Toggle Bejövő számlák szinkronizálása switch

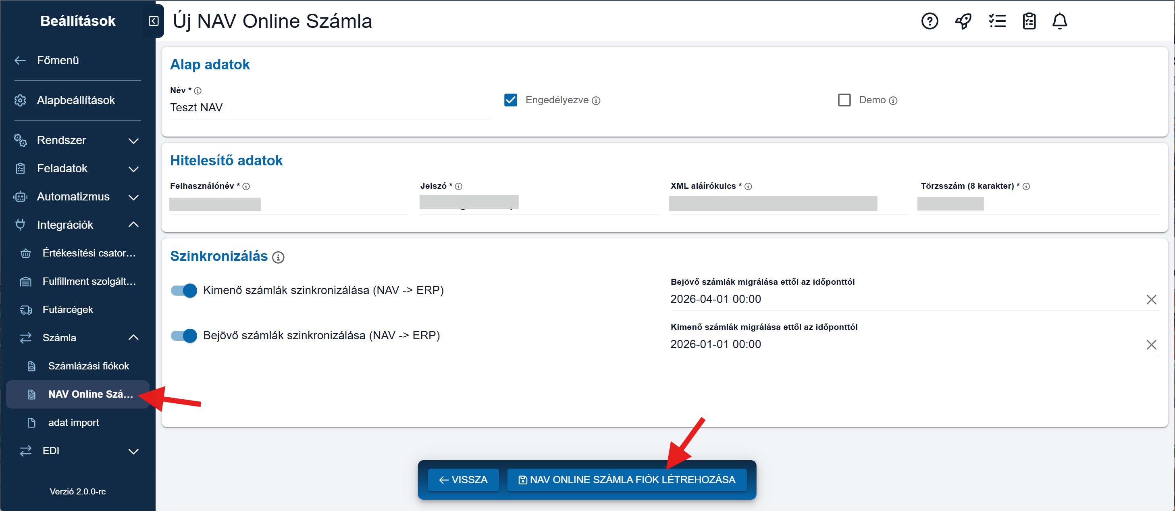click(184, 335)
